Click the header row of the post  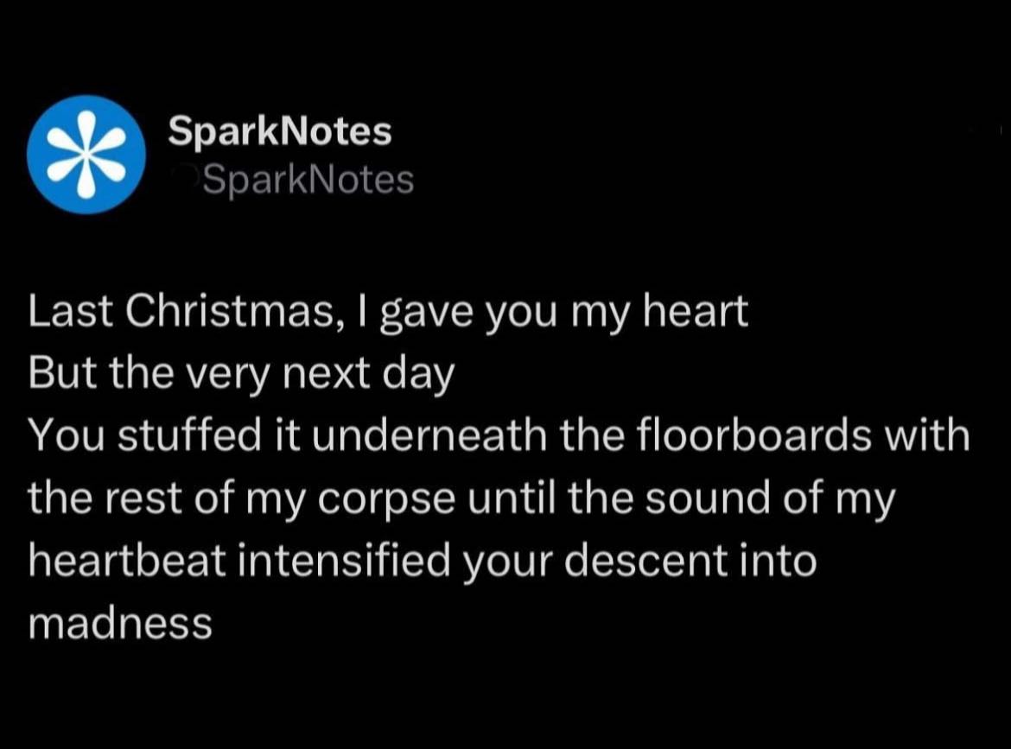pos(346,153)
